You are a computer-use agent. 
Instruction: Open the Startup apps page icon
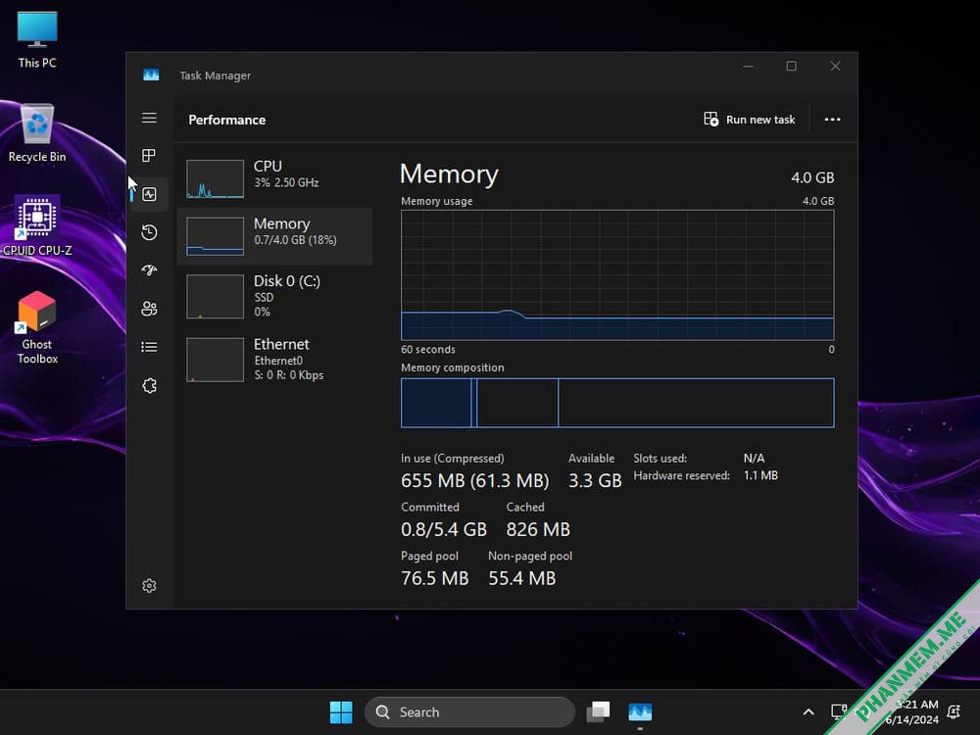[149, 270]
